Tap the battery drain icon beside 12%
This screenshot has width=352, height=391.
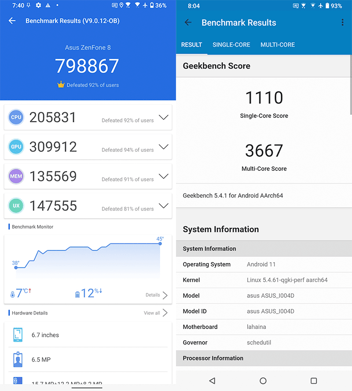tap(77, 295)
